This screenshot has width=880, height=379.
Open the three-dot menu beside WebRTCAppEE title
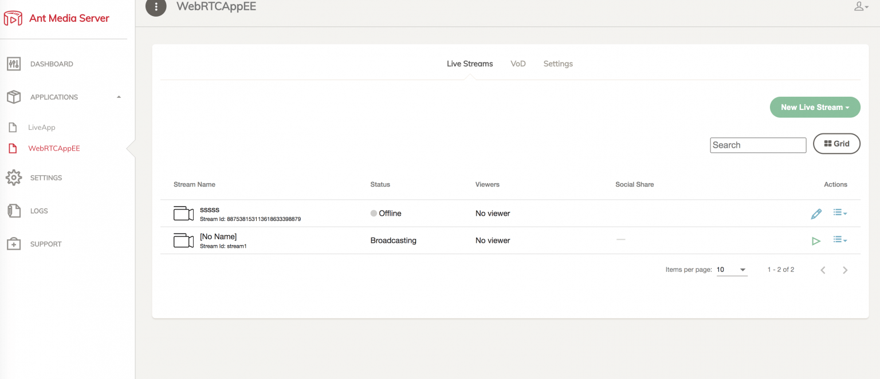156,7
